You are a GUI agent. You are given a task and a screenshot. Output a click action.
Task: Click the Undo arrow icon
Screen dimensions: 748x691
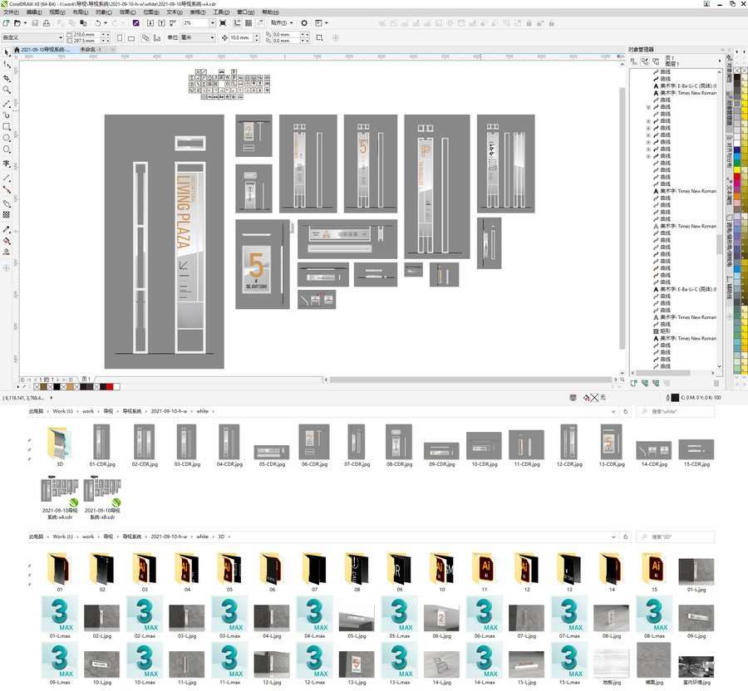[x=98, y=23]
